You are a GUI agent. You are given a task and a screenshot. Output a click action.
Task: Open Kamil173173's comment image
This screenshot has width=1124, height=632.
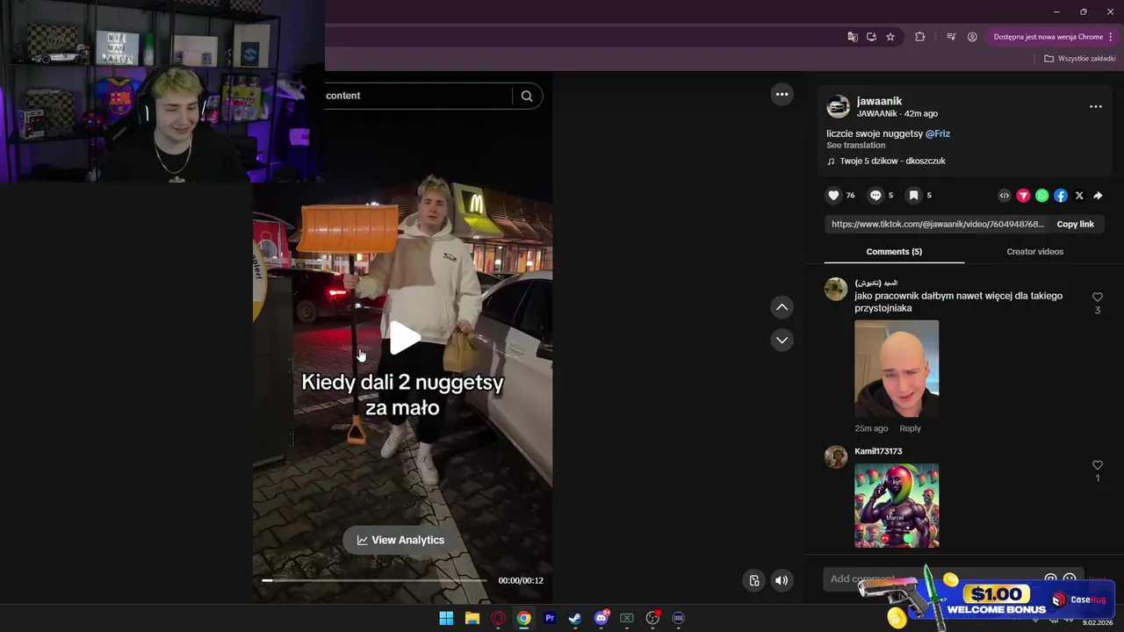coord(897,506)
